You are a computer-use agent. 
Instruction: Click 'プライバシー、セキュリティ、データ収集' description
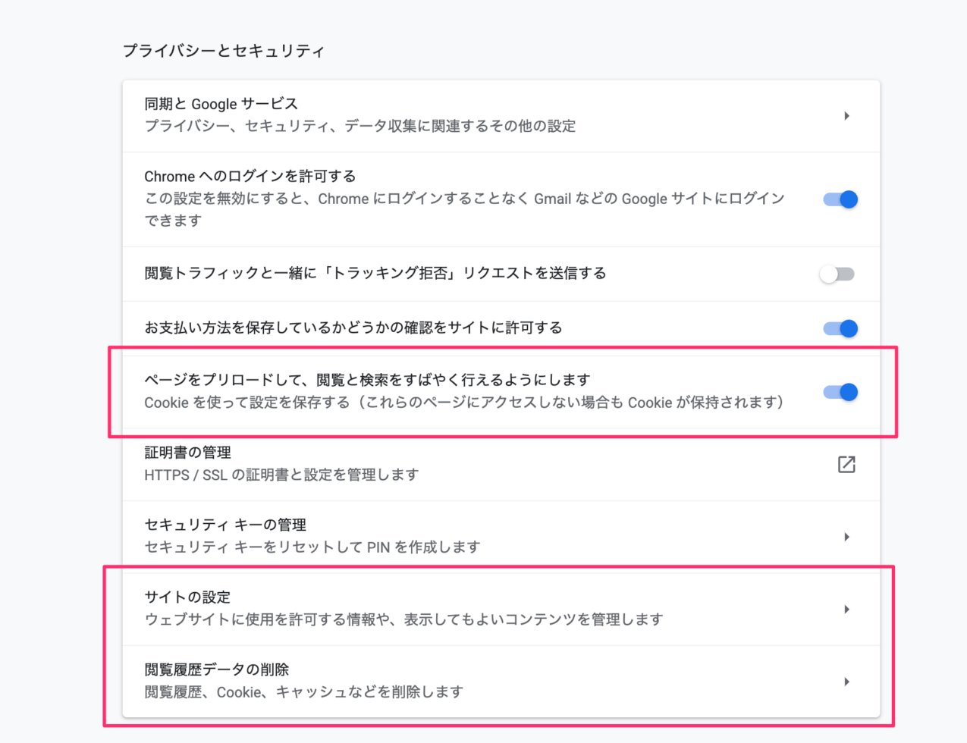(x=359, y=126)
